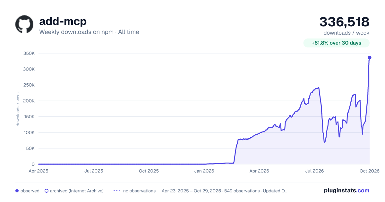This screenshot has height=202, width=385.
Task: Click the add-mcp package title
Action: point(63,21)
